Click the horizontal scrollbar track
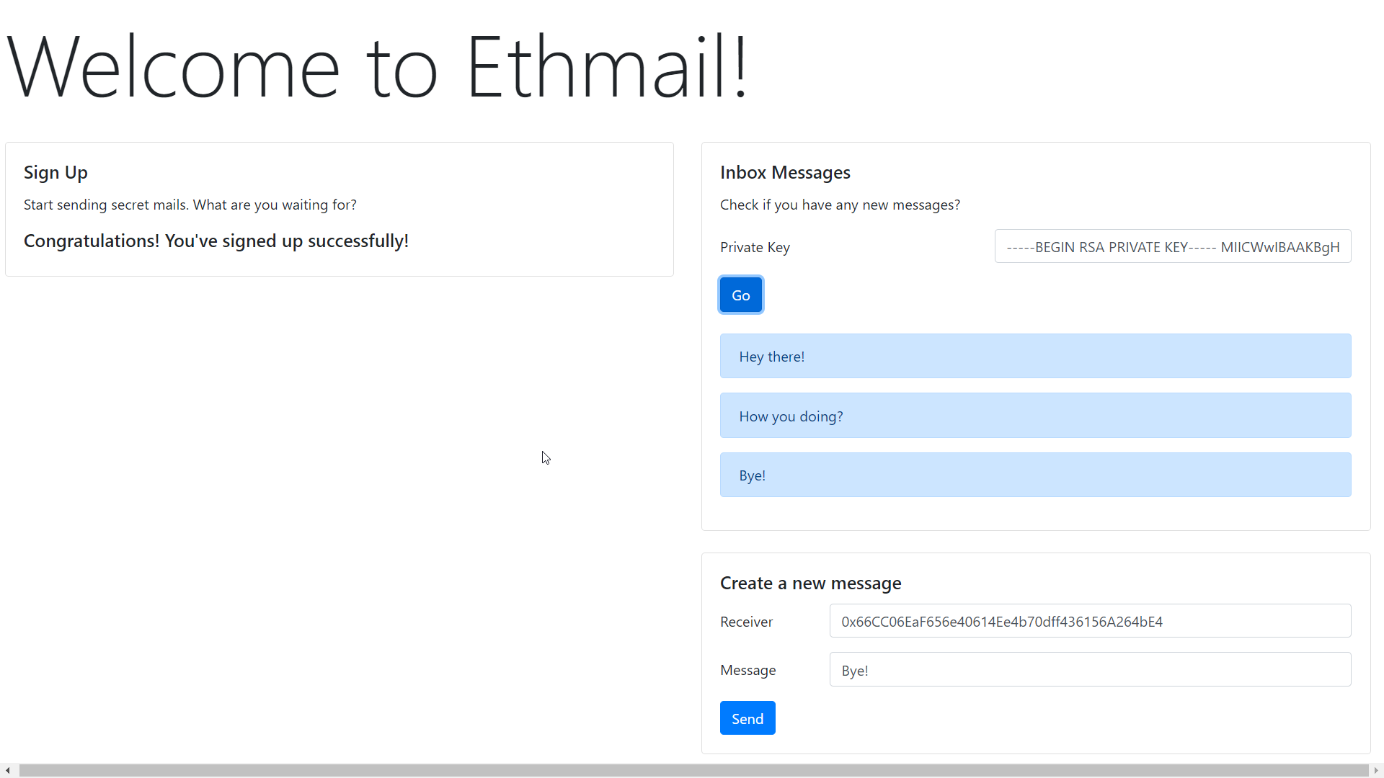Viewport: 1384px width, 778px height. tap(692, 771)
